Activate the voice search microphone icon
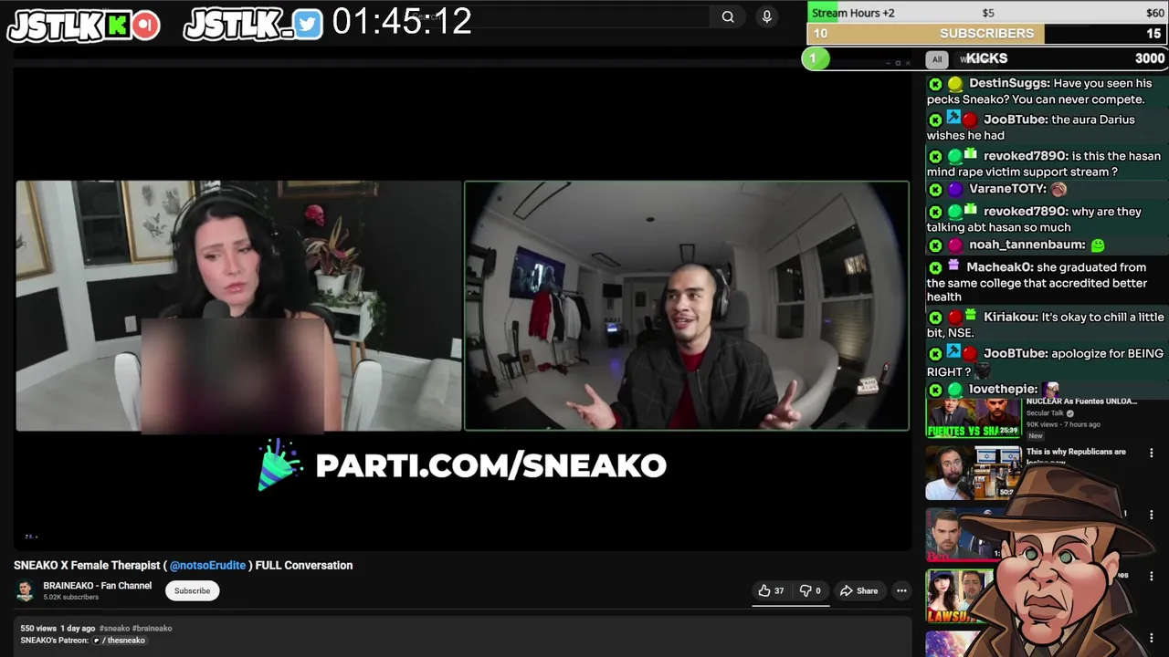This screenshot has height=657, width=1169. click(767, 16)
